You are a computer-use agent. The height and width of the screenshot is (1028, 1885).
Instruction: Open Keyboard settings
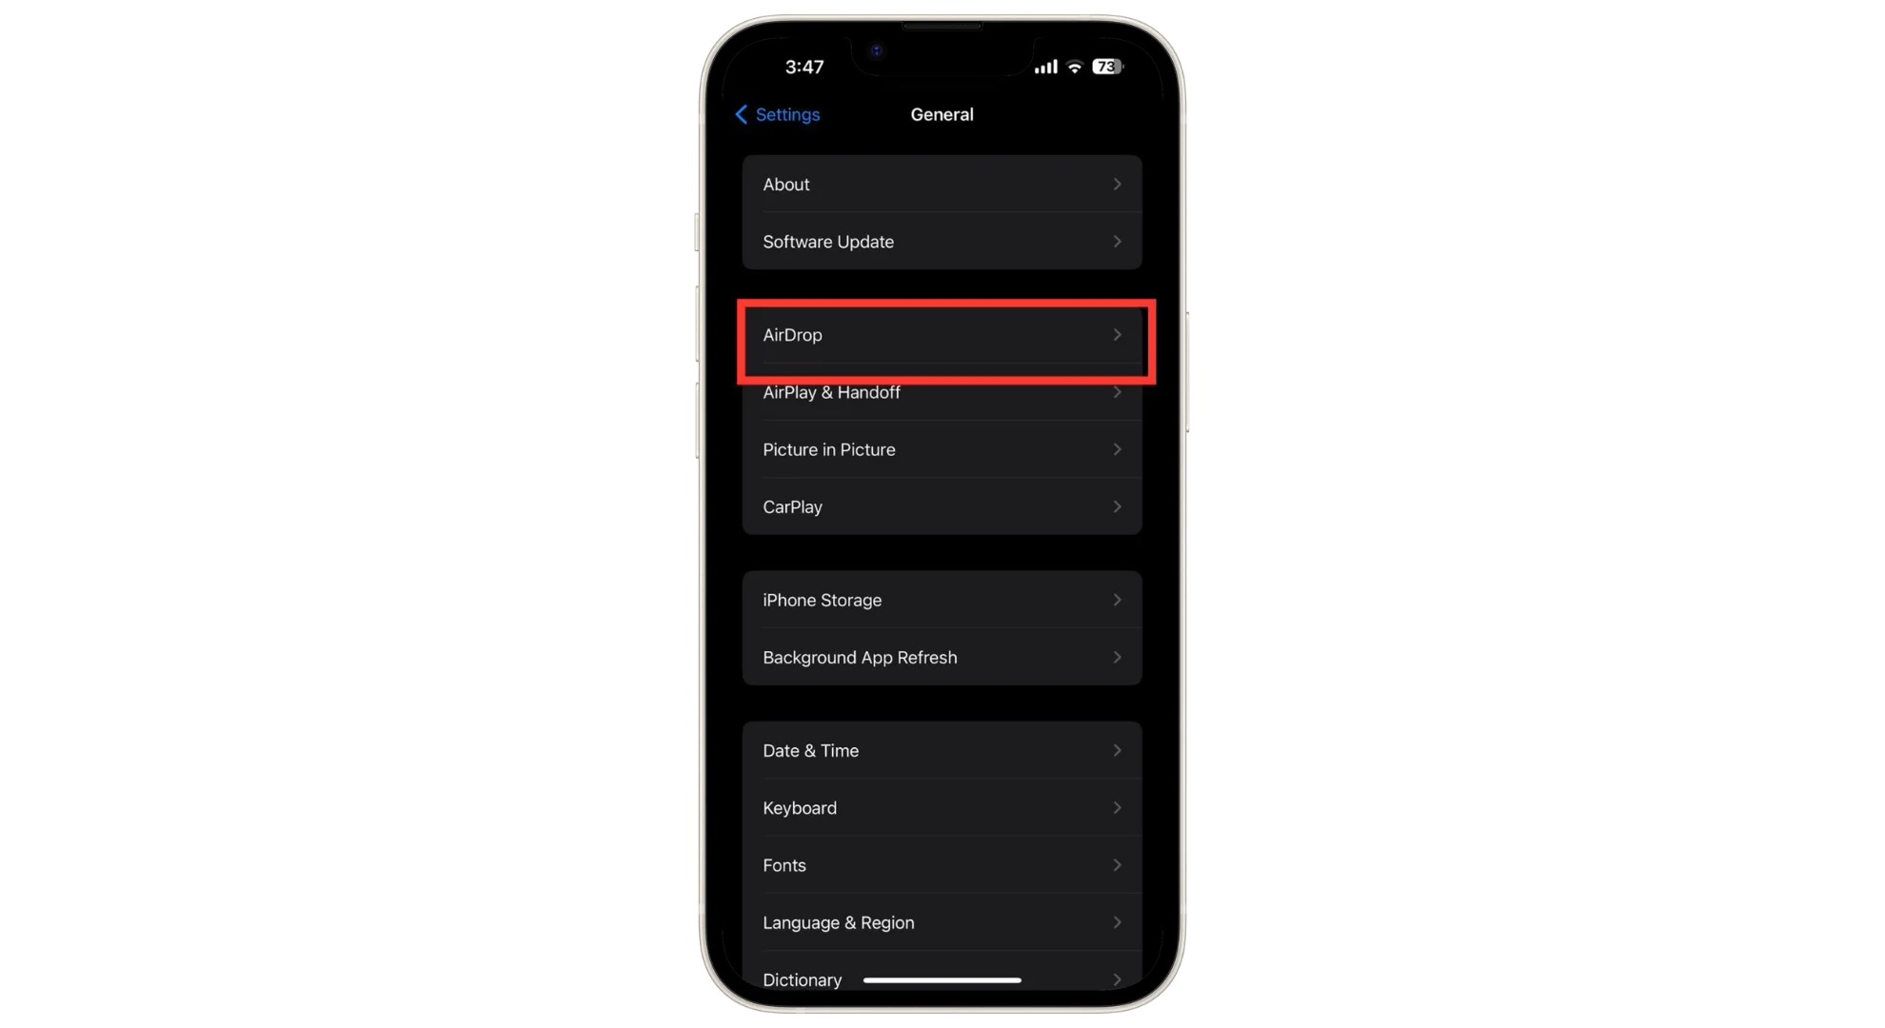[x=942, y=808]
